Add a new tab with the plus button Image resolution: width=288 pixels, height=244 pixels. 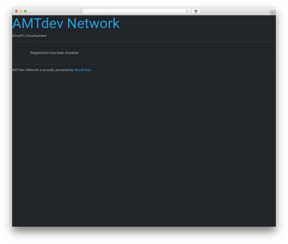[x=273, y=13]
